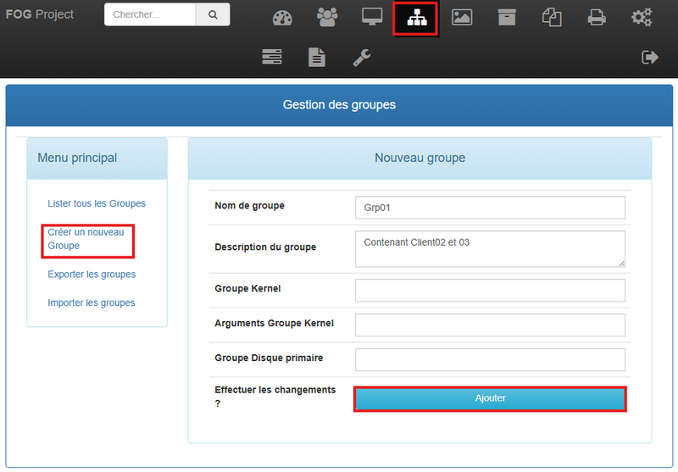Open the Images management icon
This screenshot has height=472, width=678.
(x=462, y=17)
